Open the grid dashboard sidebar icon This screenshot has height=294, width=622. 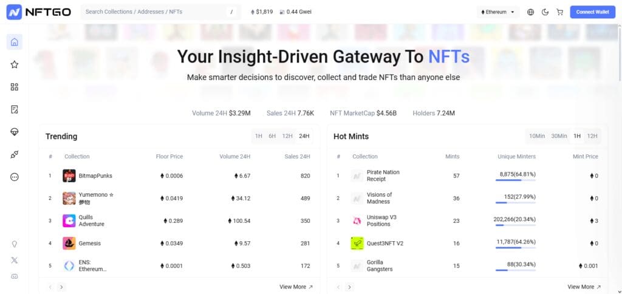(15, 87)
